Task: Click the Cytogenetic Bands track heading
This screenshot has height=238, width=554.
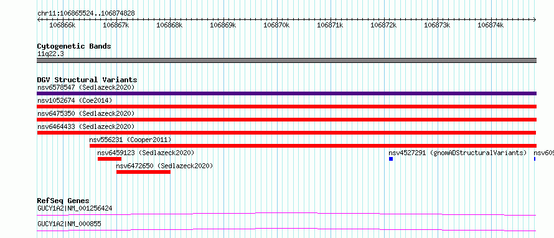Action: click(74, 46)
